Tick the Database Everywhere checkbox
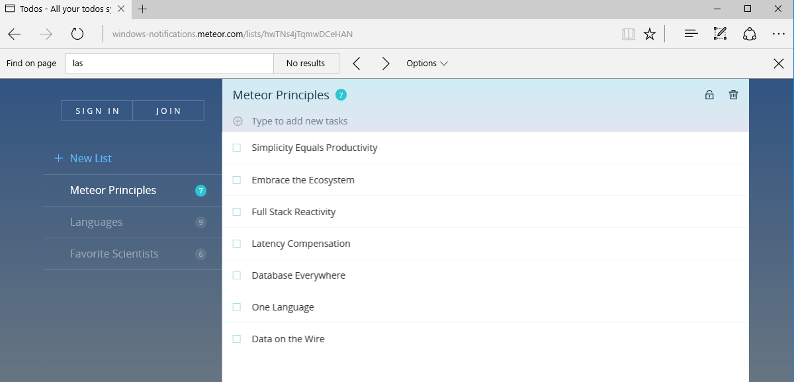Viewport: 794px width, 382px height. [x=237, y=275]
